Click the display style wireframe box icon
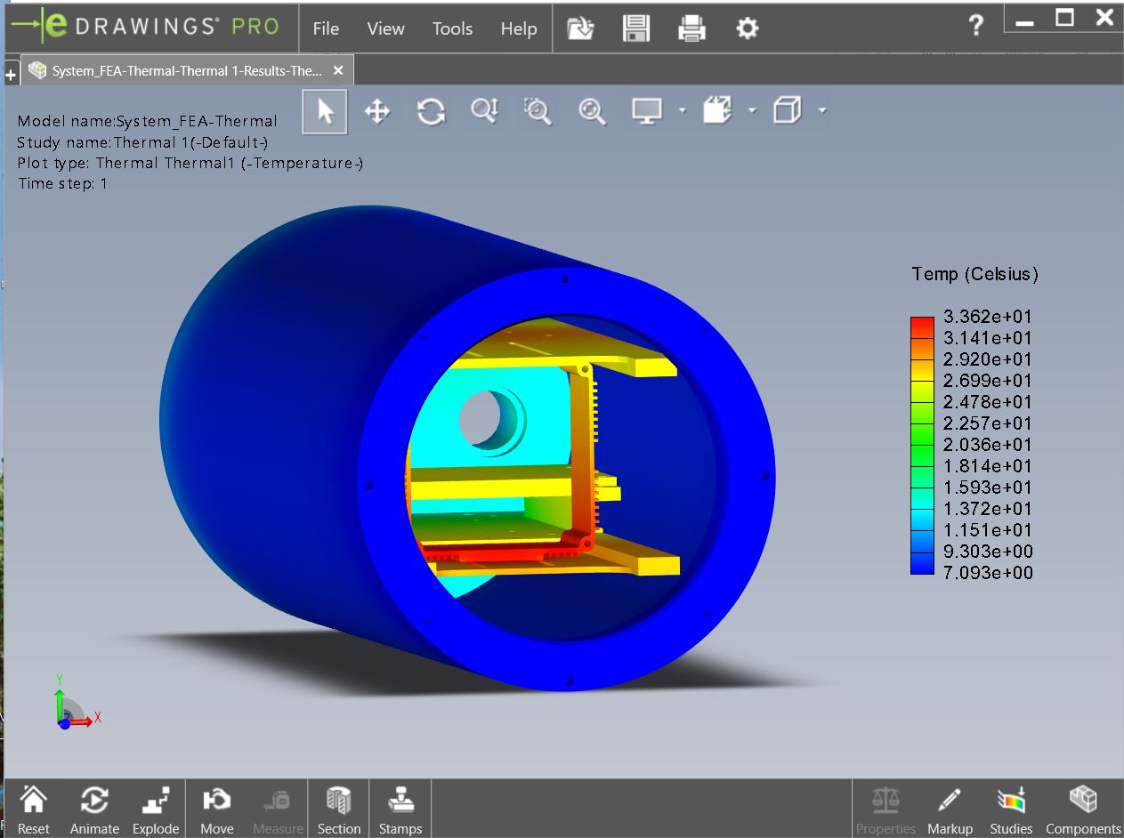Screen dimensions: 1124x838 [788, 111]
